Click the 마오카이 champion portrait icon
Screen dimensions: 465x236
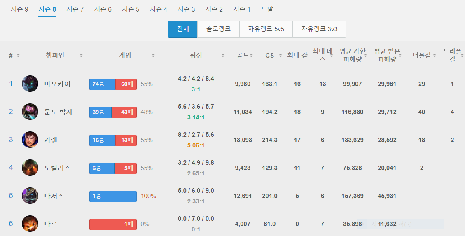30,84
